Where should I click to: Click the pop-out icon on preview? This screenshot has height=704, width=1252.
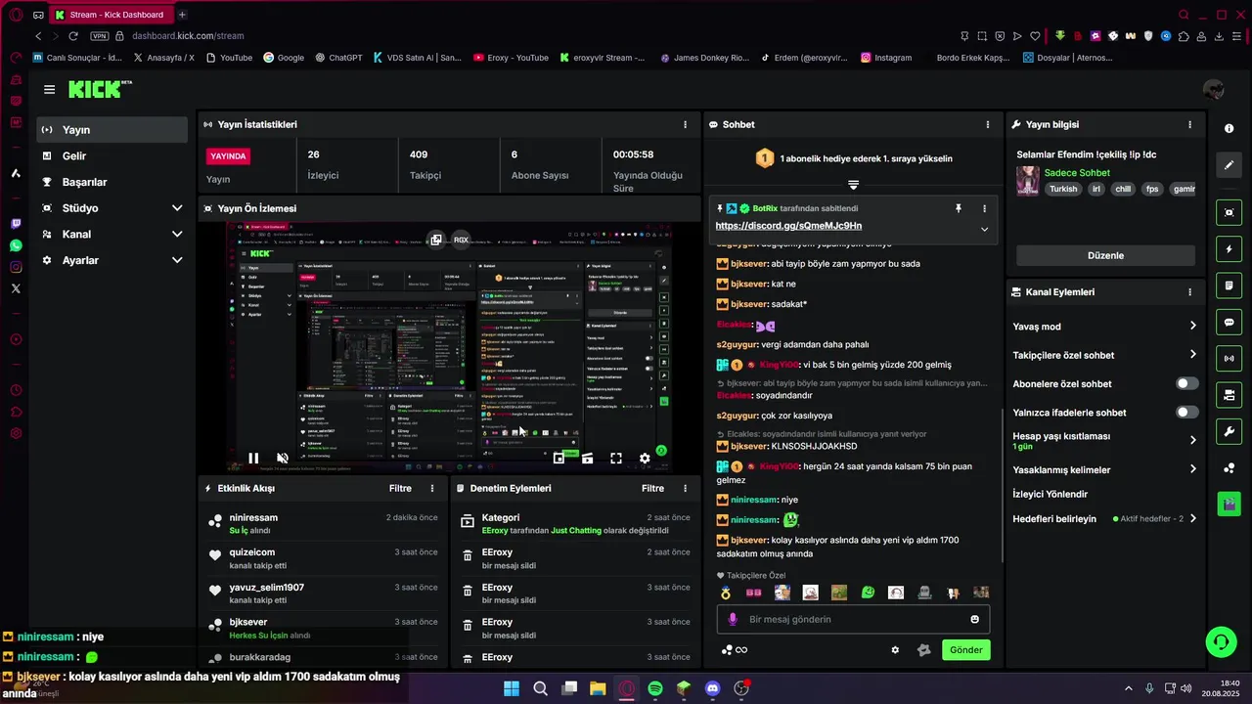(435, 240)
